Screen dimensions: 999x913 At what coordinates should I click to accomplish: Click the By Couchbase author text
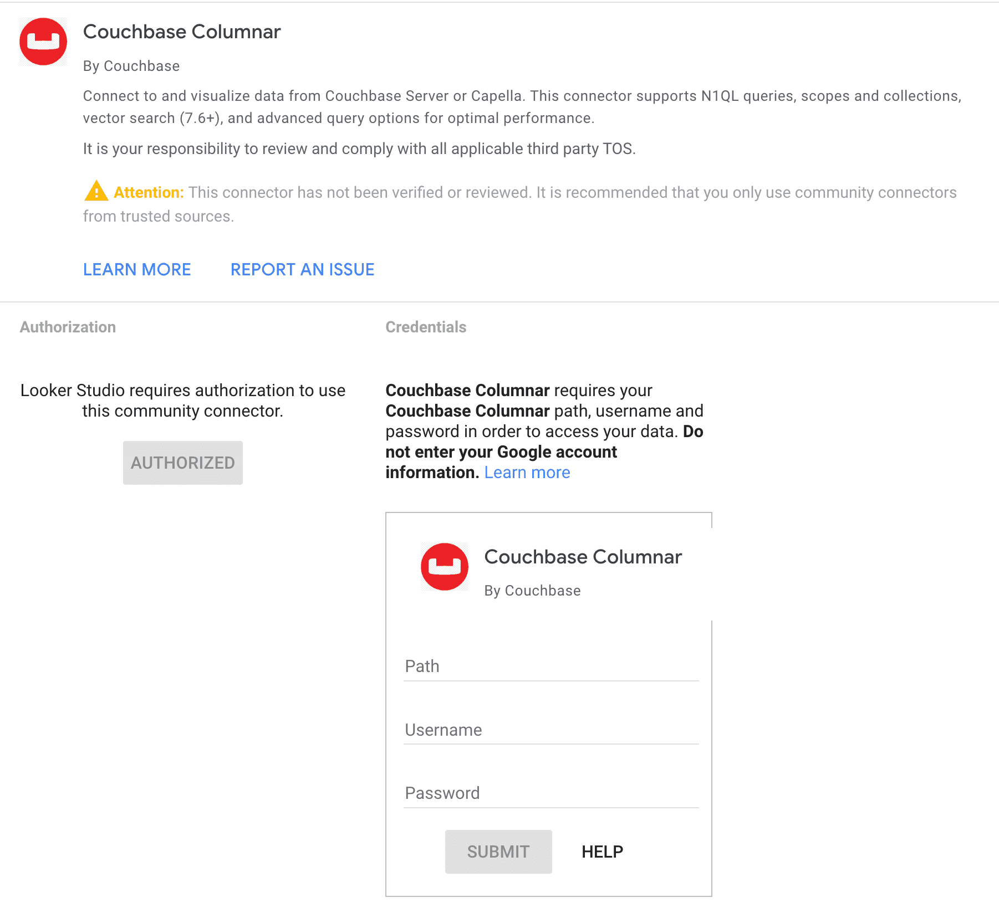[x=131, y=66]
